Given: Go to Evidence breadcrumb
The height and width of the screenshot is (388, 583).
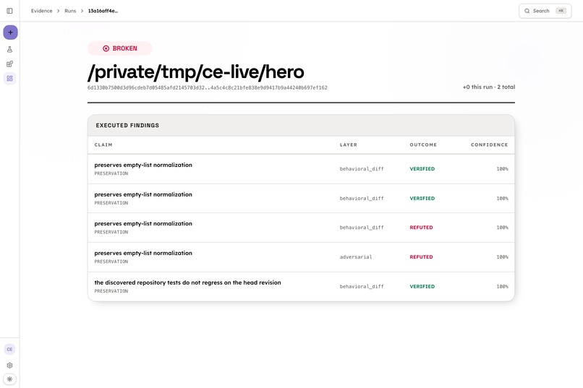Looking at the screenshot, I should point(42,11).
